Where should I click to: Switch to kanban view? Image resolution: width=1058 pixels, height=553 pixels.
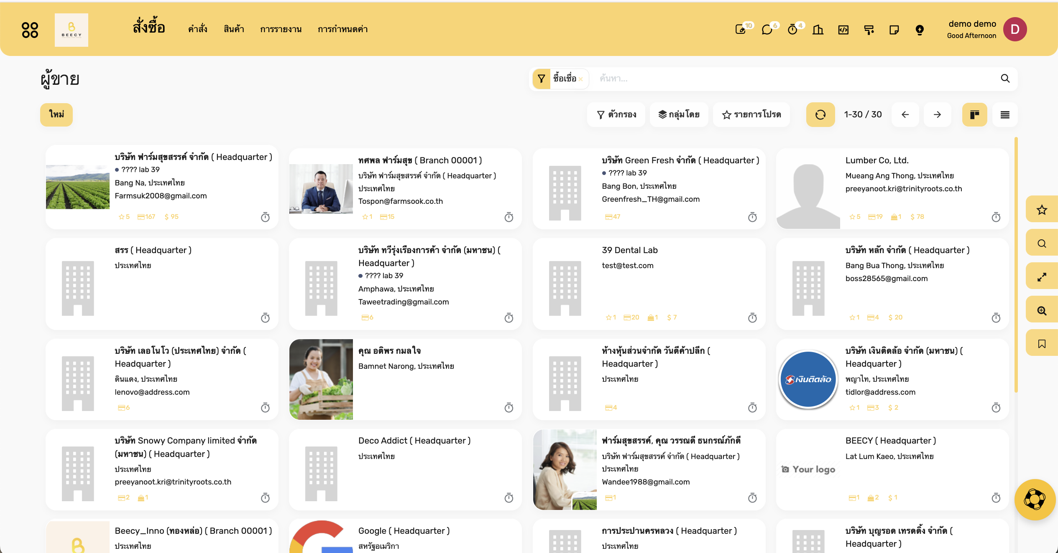(x=975, y=114)
